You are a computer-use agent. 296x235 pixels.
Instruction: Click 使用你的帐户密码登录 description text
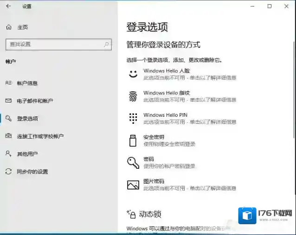(x=169, y=166)
